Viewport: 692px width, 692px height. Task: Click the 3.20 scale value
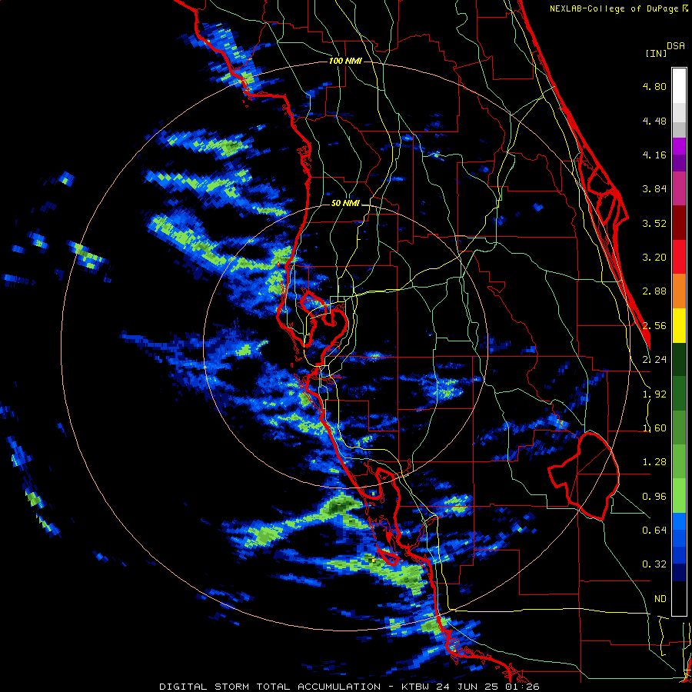coord(654,258)
